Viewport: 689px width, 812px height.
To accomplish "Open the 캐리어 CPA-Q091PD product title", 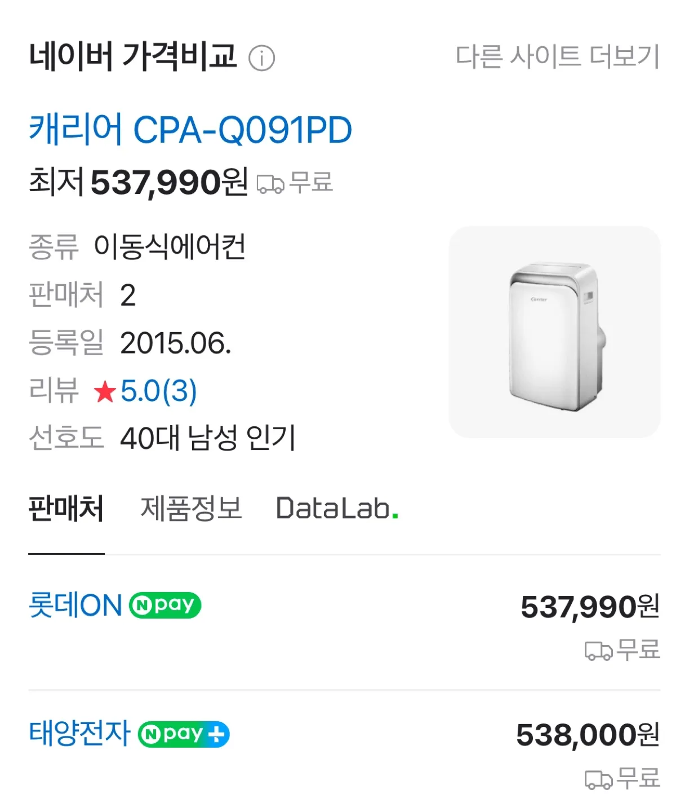I will [190, 130].
